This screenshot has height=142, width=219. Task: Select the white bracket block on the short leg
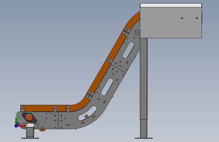tap(30, 125)
